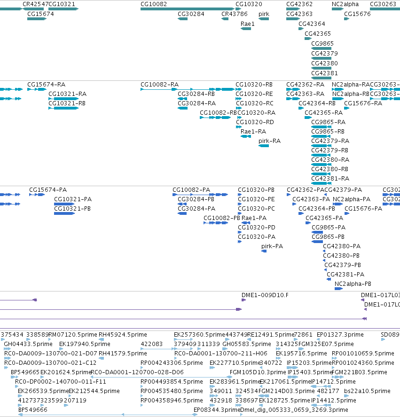400x417 pixels.
Task: Select the CG10321-RB transcript label
Action: (x=67, y=103)
